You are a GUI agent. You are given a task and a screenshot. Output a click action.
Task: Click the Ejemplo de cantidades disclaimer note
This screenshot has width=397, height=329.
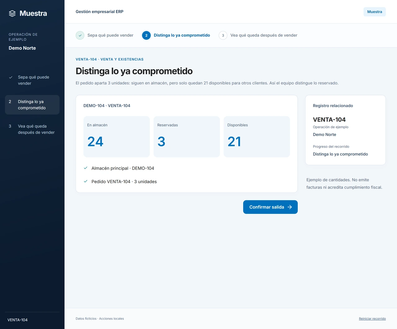point(344,184)
